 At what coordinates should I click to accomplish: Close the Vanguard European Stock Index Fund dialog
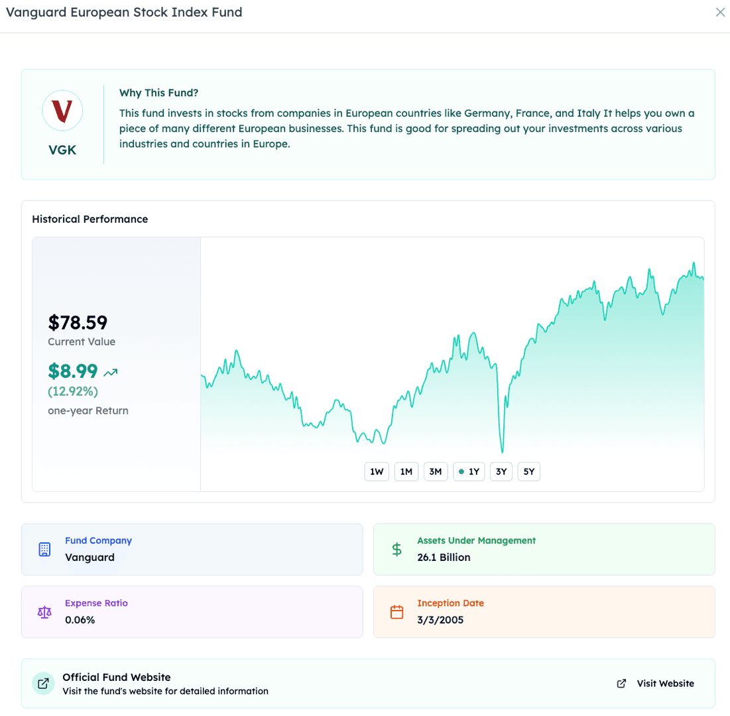click(x=720, y=13)
